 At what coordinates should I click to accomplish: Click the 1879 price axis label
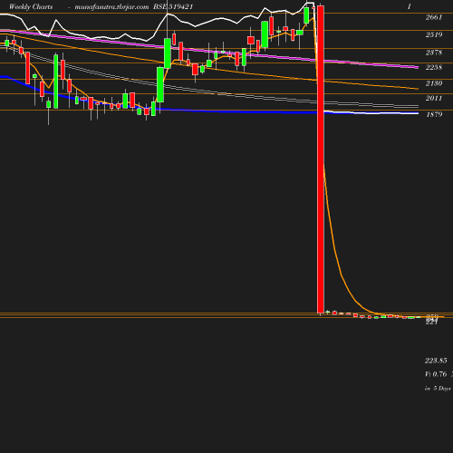coord(434,114)
